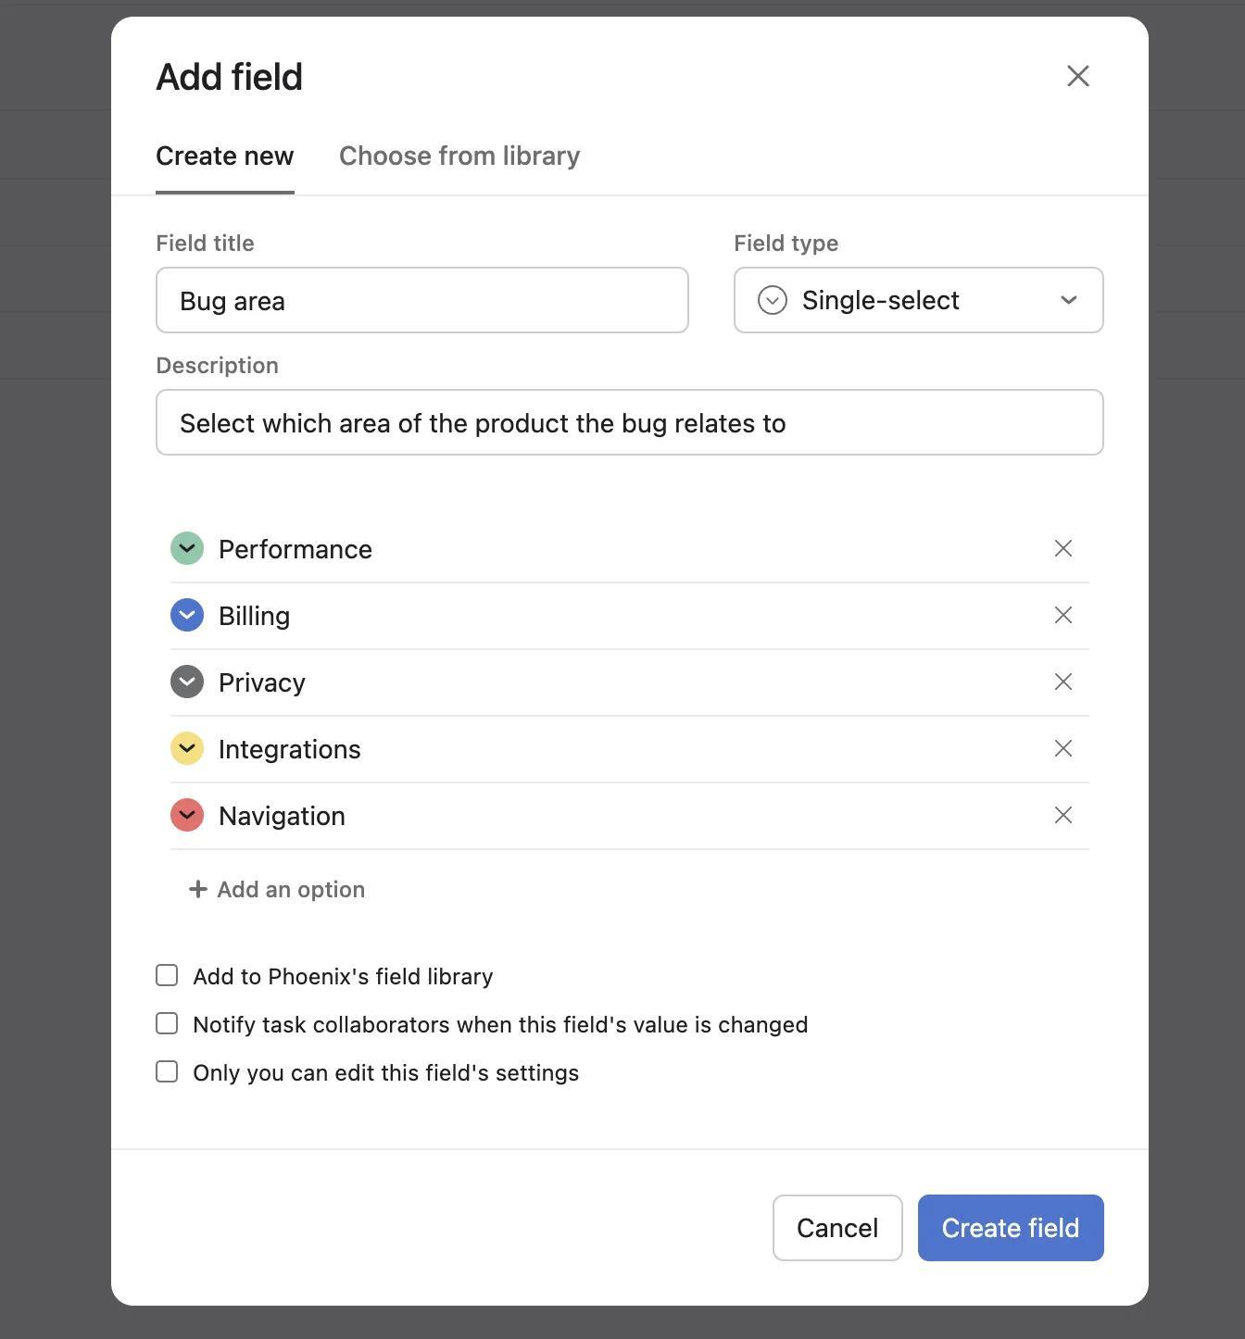
Task: Click the Create field button
Action: (x=1010, y=1227)
